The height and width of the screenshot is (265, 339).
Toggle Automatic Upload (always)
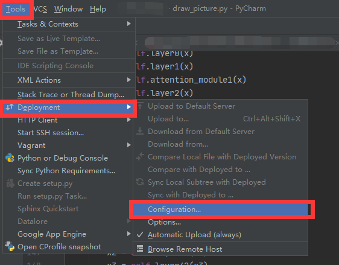click(x=221, y=235)
